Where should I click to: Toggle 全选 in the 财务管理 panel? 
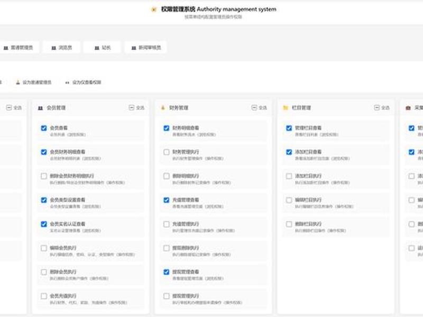coord(259,108)
